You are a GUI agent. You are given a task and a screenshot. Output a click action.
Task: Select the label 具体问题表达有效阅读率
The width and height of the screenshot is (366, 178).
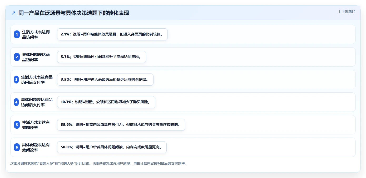tap(36, 147)
